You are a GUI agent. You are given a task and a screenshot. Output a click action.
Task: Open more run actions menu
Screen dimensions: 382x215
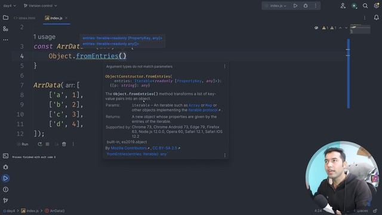(316, 5)
